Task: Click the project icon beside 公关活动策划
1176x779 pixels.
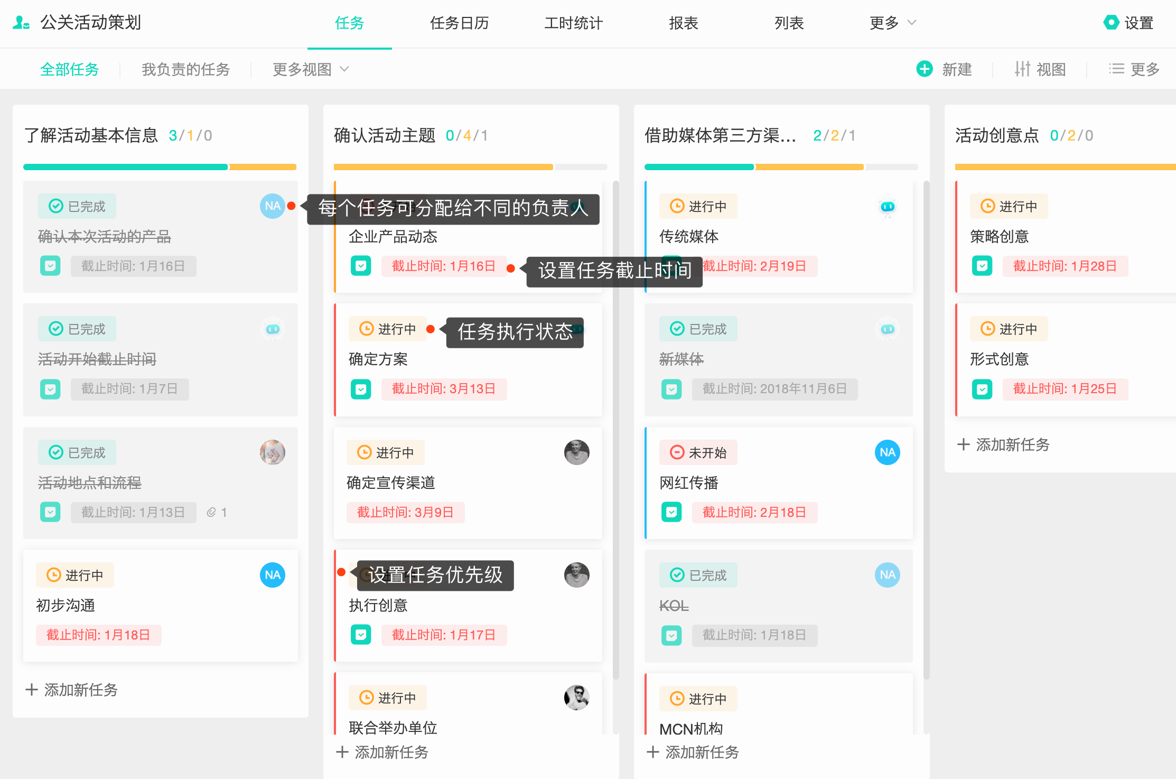Action: (21, 23)
